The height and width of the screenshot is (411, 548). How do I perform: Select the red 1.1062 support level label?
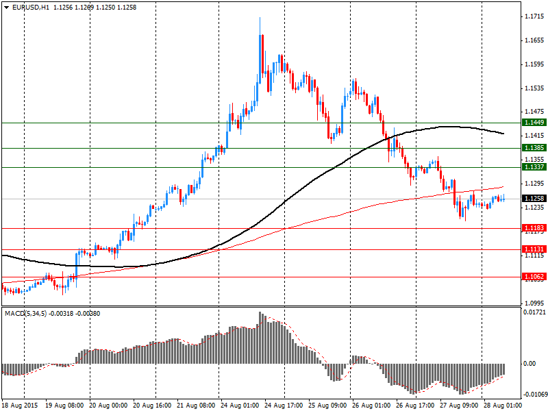tap(534, 277)
